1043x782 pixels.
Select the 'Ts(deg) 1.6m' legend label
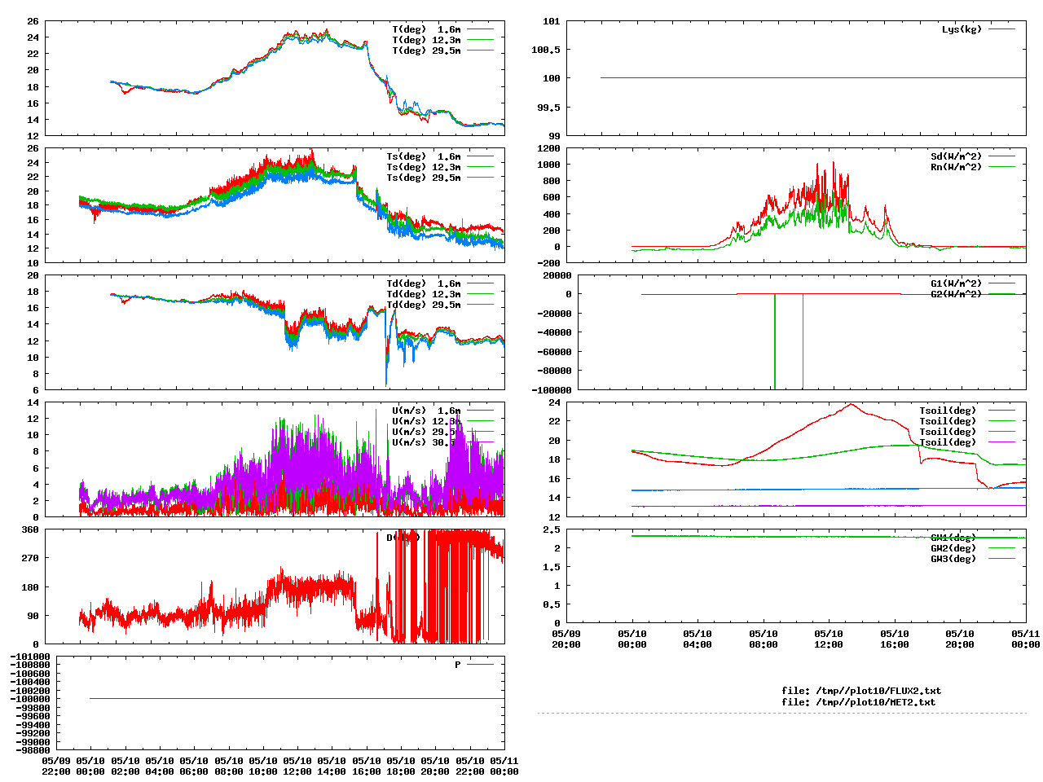[x=423, y=156]
